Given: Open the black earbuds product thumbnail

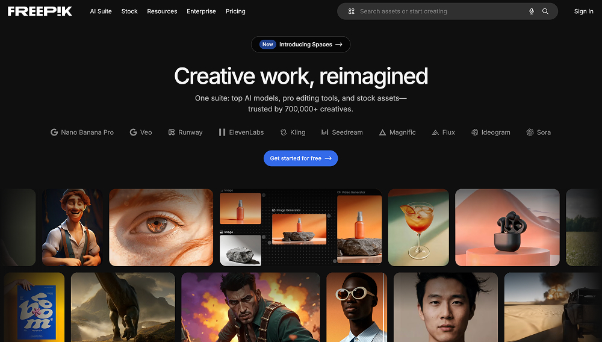Looking at the screenshot, I should (507, 227).
